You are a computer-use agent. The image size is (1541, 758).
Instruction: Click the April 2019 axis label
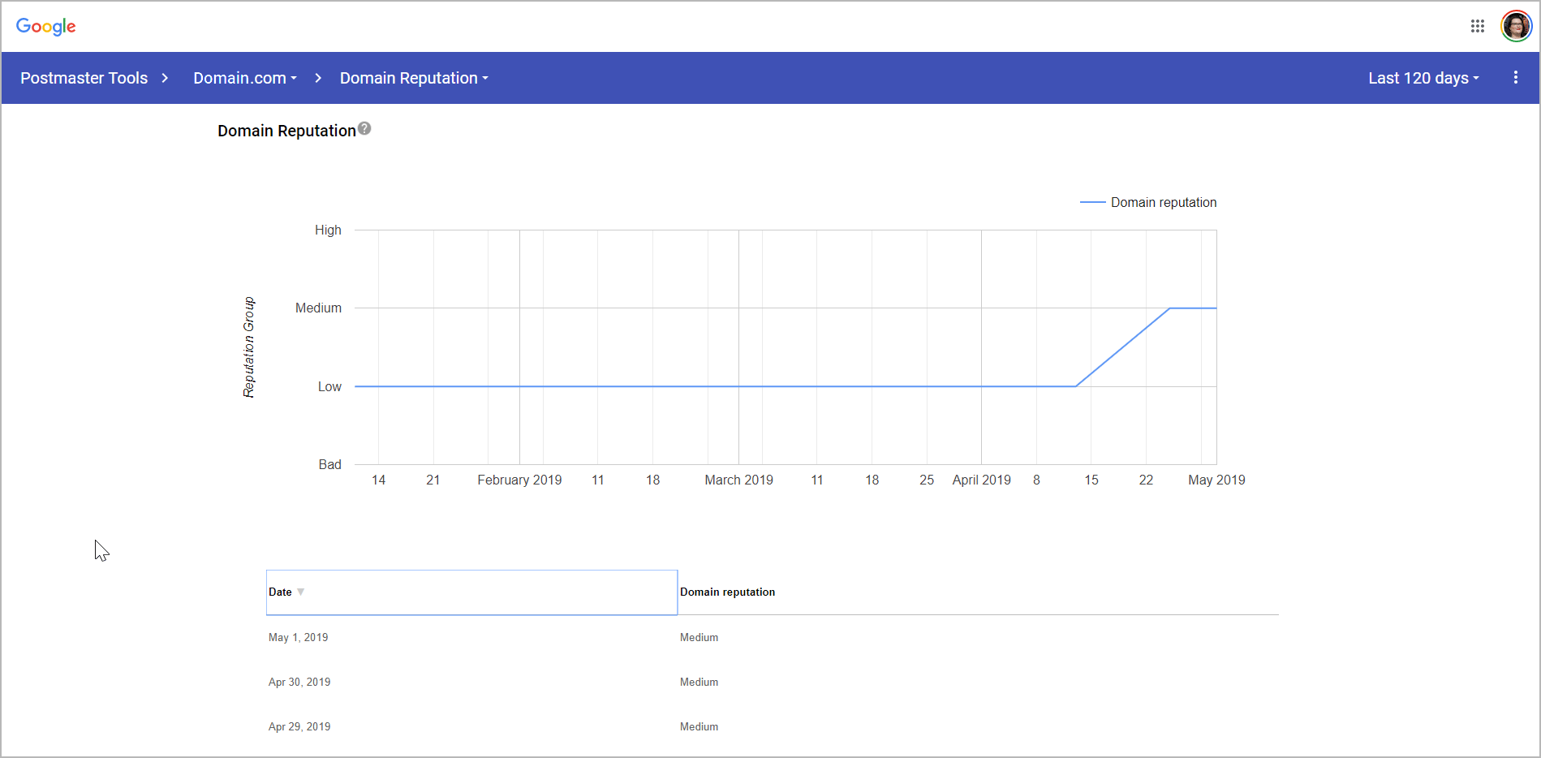coord(981,480)
